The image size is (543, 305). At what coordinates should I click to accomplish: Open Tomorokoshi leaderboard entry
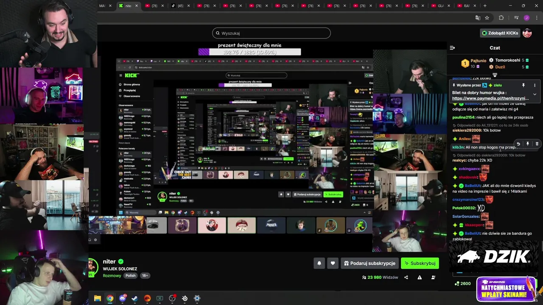tap(508, 60)
